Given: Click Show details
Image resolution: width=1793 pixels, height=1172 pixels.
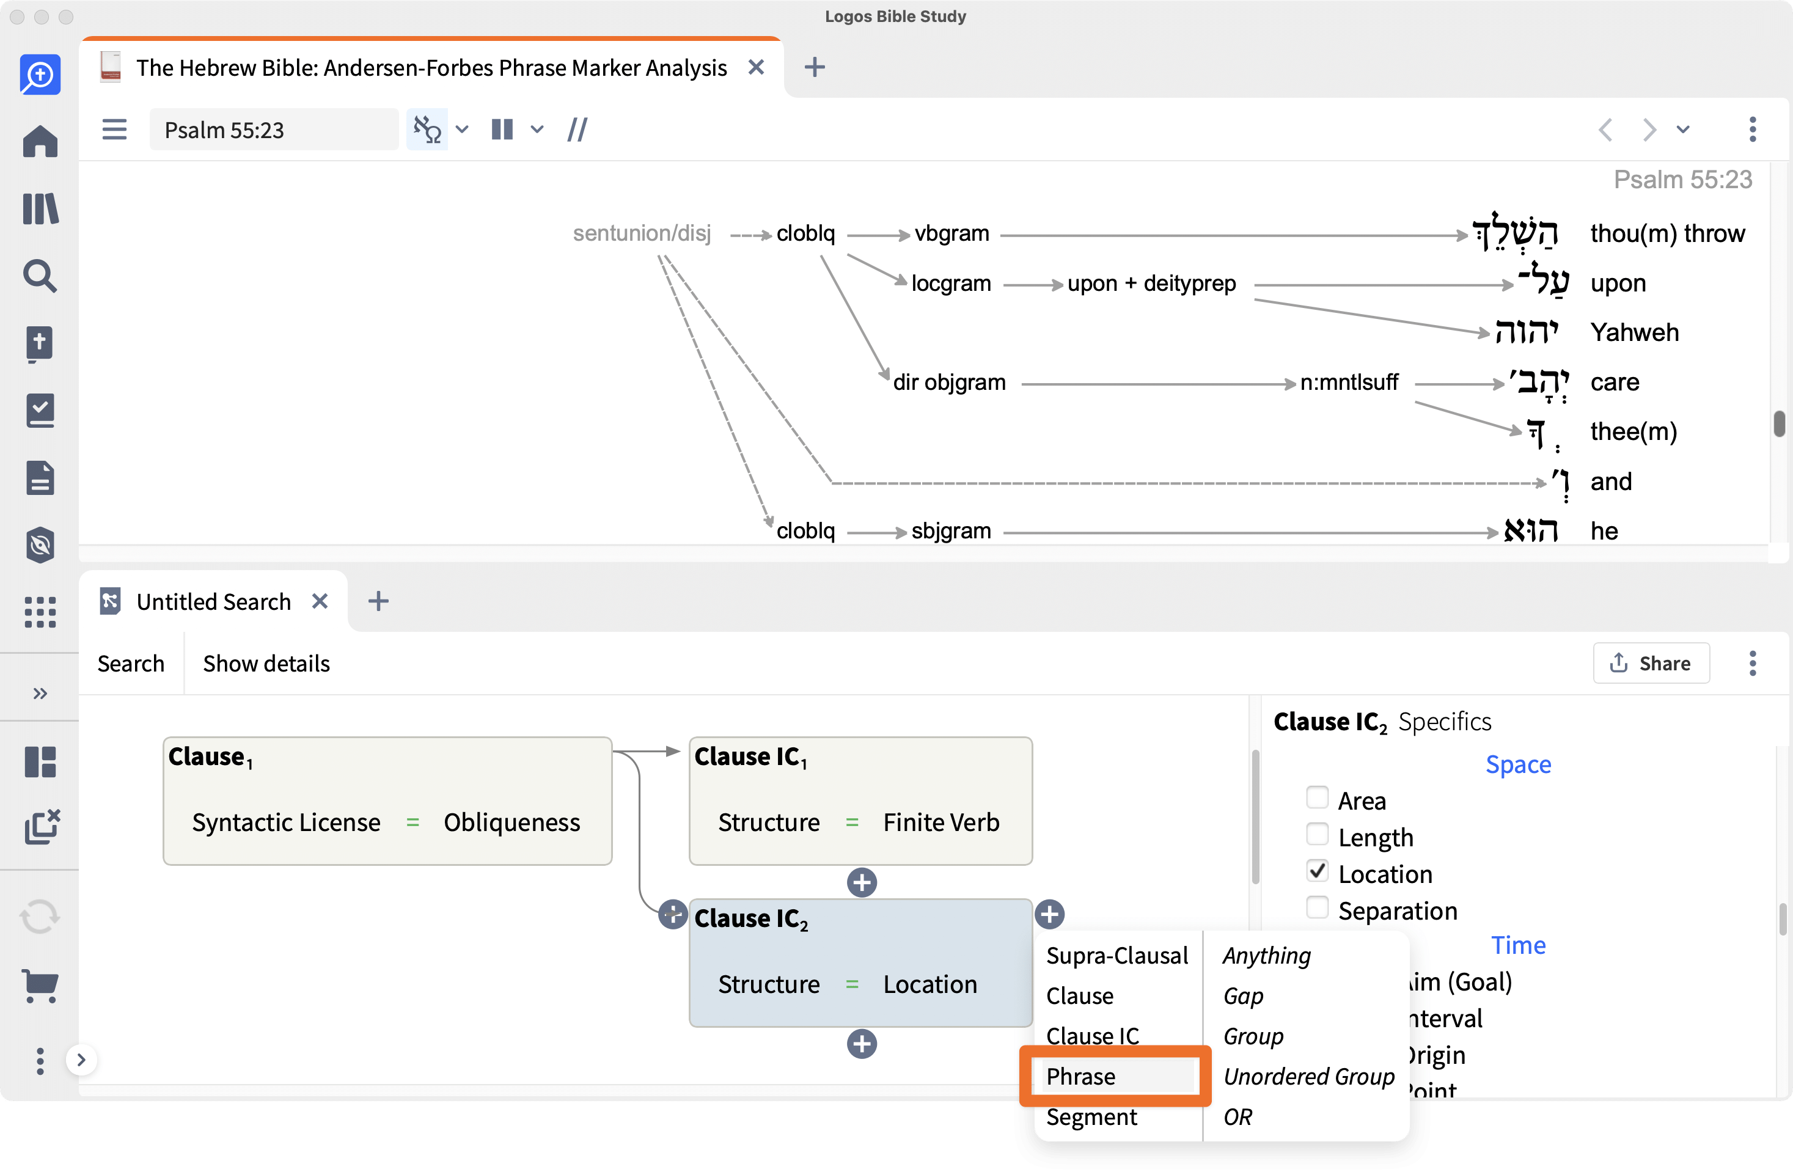Looking at the screenshot, I should tap(266, 664).
